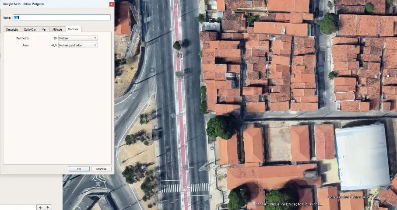The width and height of the screenshot is (397, 210).
Task: Click the Cancelar button
Action: tap(101, 169)
